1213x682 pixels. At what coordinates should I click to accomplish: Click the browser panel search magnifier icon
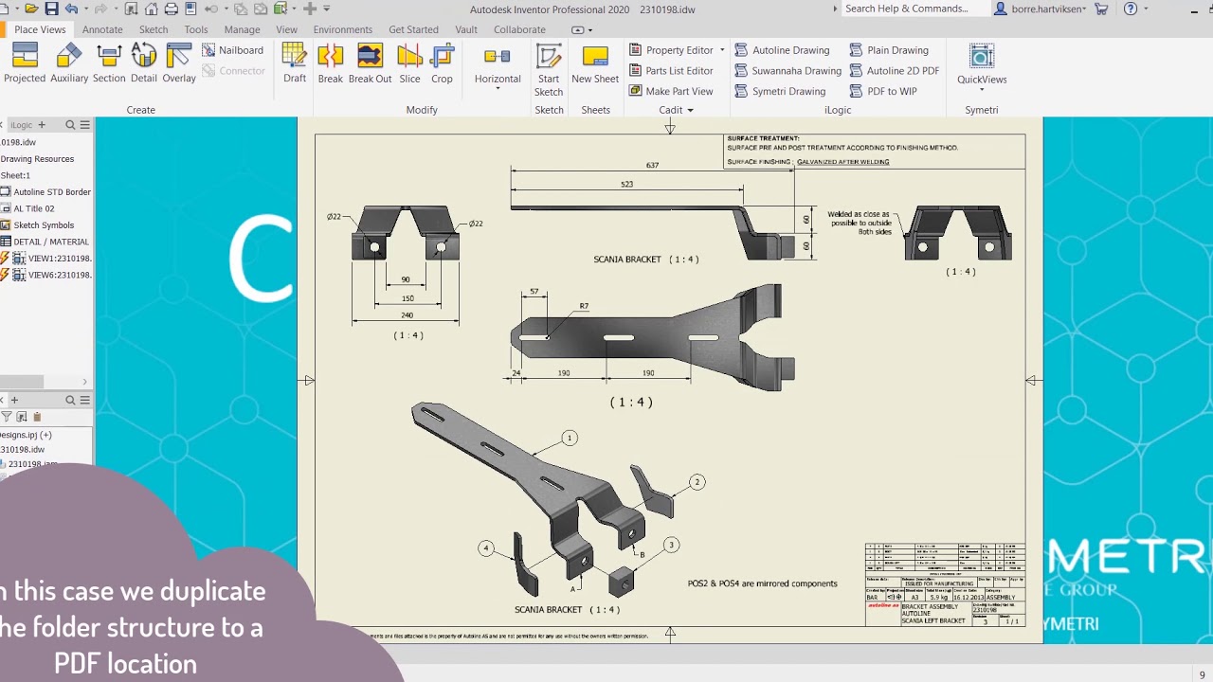70,125
